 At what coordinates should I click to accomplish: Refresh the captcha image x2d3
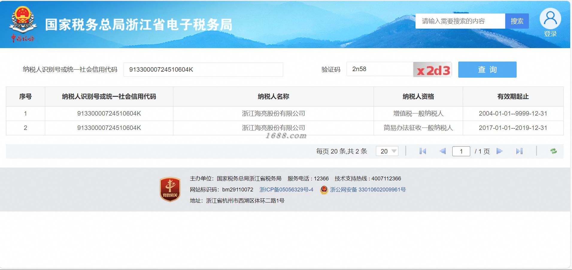tap(432, 70)
